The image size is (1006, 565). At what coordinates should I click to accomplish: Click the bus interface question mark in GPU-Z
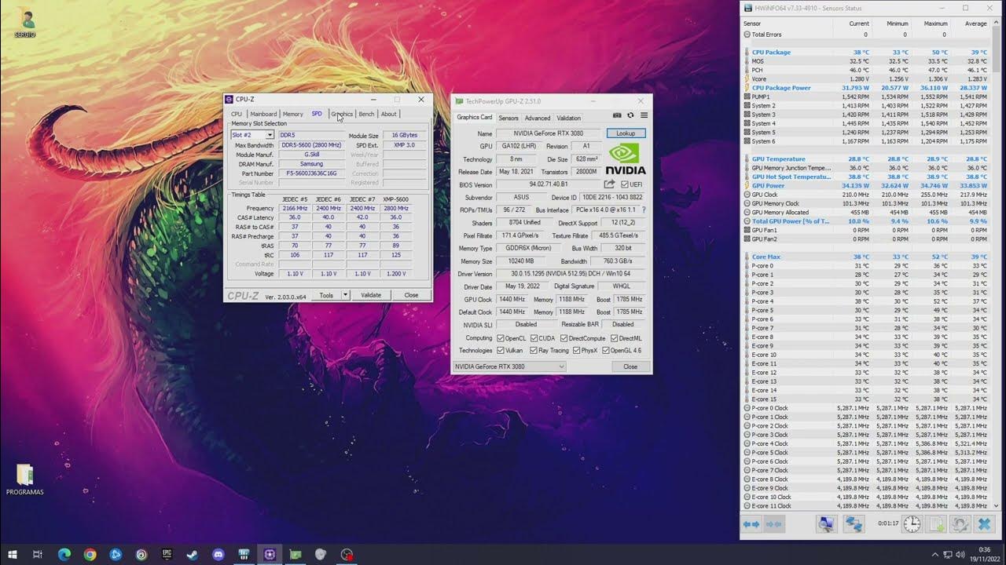click(644, 210)
